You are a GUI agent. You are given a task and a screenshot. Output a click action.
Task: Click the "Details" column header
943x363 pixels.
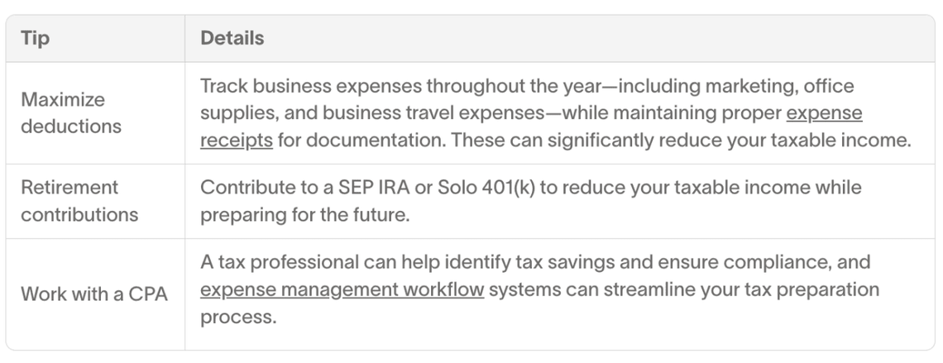coord(232,39)
